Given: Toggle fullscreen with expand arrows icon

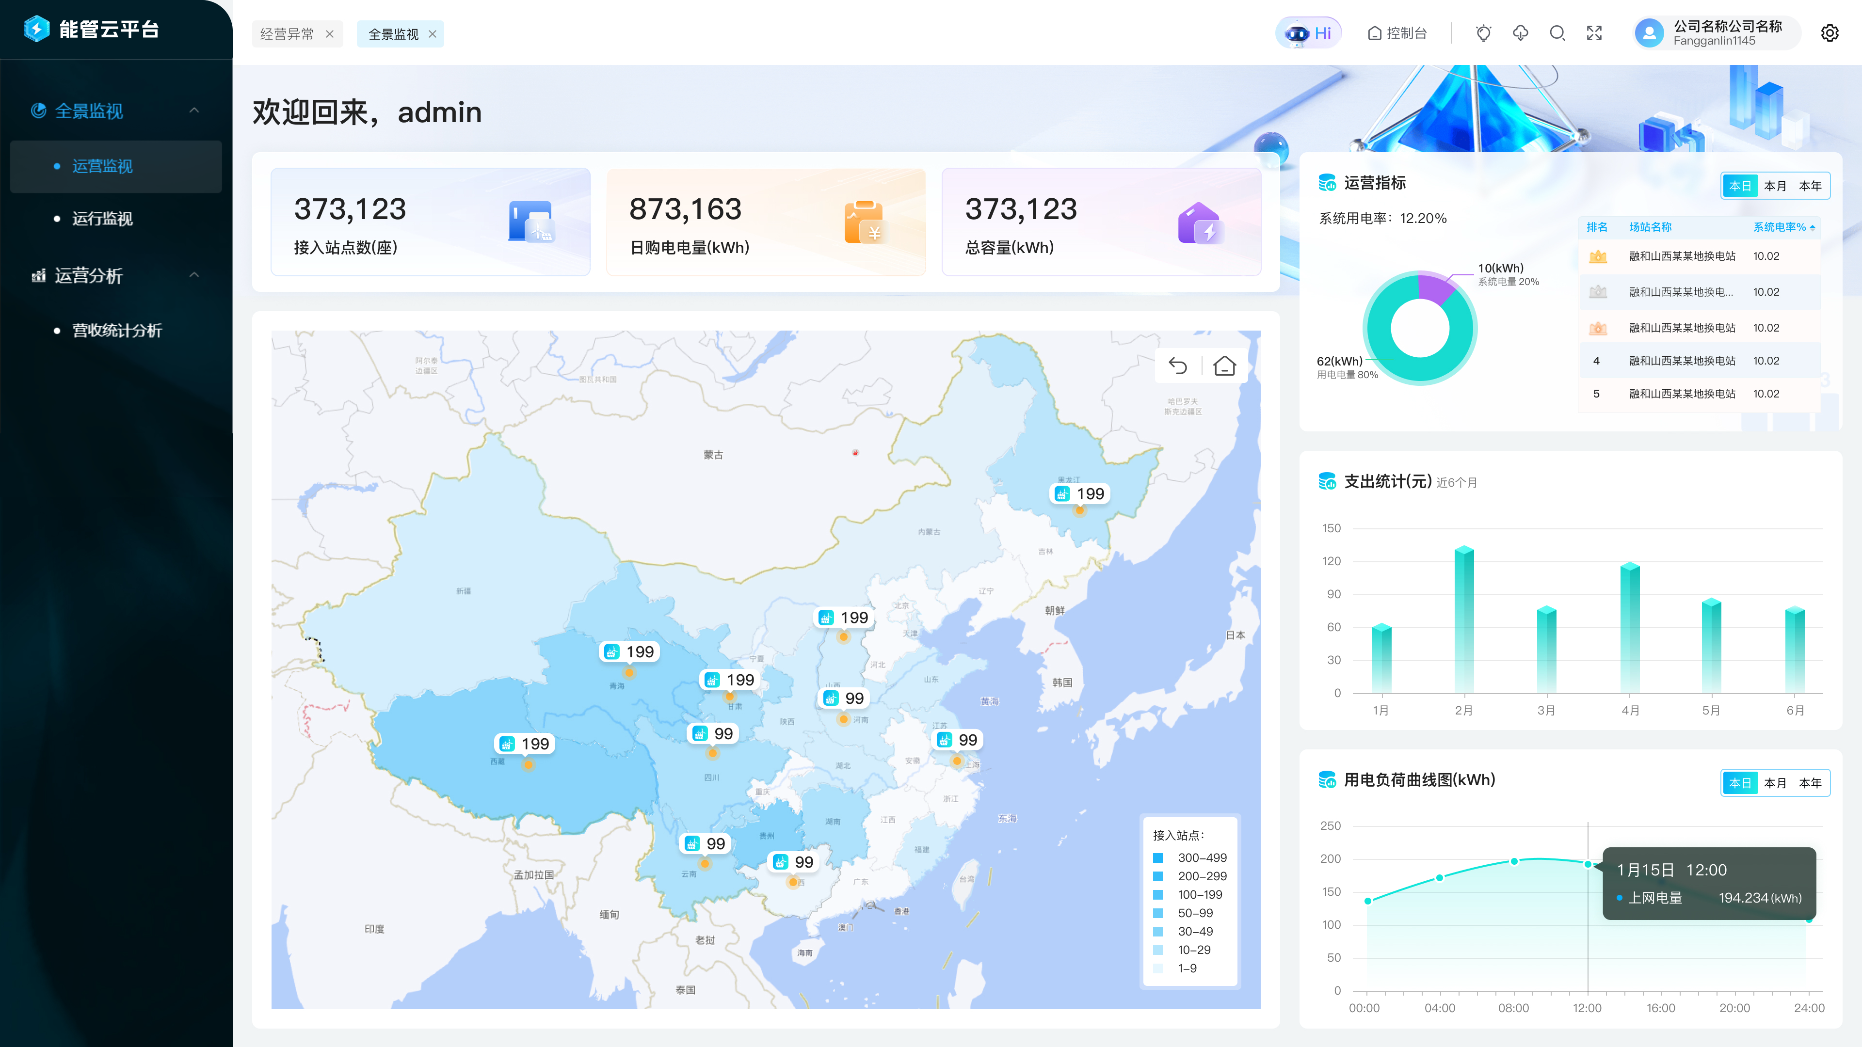Looking at the screenshot, I should [1594, 33].
